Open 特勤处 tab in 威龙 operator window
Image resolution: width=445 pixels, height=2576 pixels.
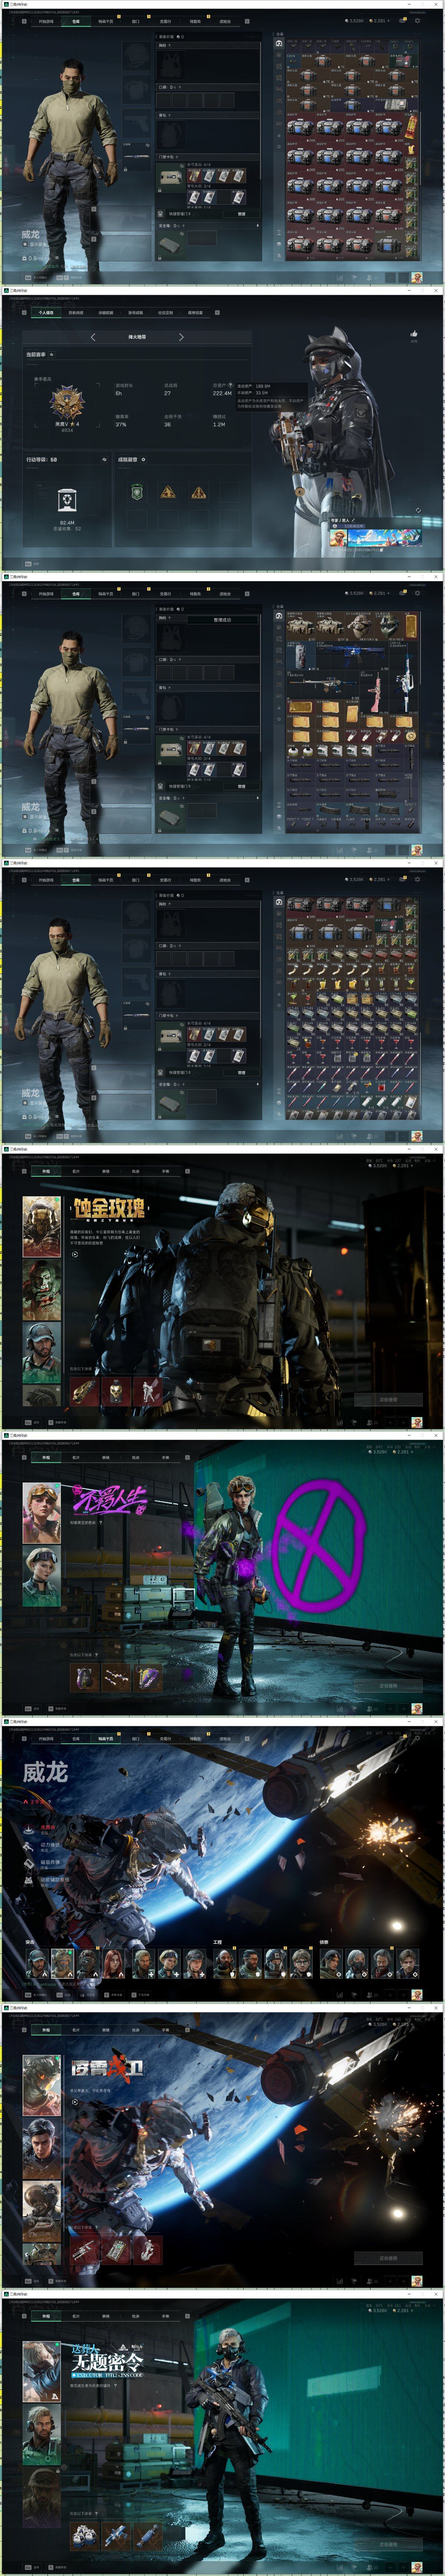tap(195, 1739)
